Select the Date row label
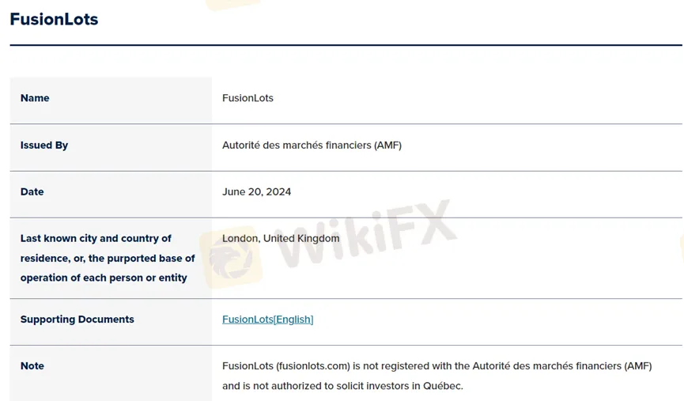Image resolution: width=684 pixels, height=401 pixels. click(x=32, y=192)
